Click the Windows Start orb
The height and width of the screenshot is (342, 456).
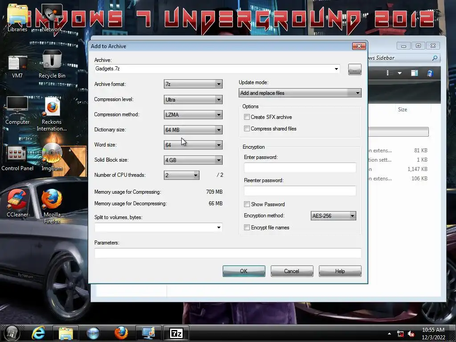(x=12, y=333)
